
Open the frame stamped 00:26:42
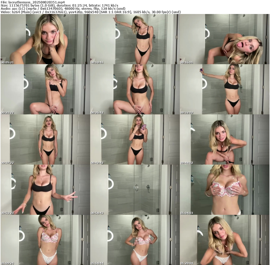(x=135, y=89)
